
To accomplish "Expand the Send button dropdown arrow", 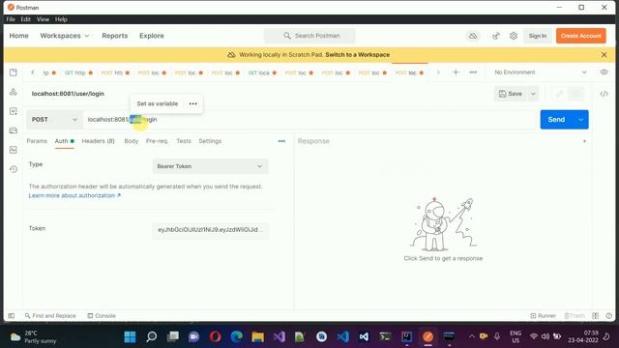I will [580, 120].
